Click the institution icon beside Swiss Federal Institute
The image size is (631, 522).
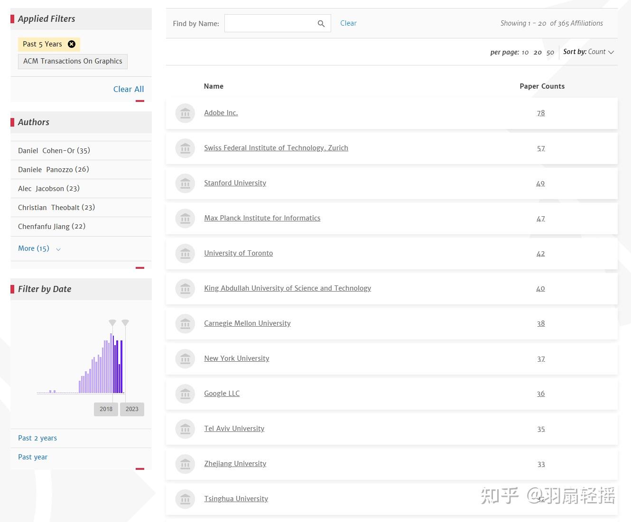185,148
